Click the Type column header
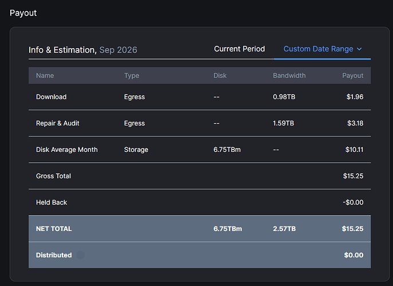393x286 pixels. tap(132, 76)
